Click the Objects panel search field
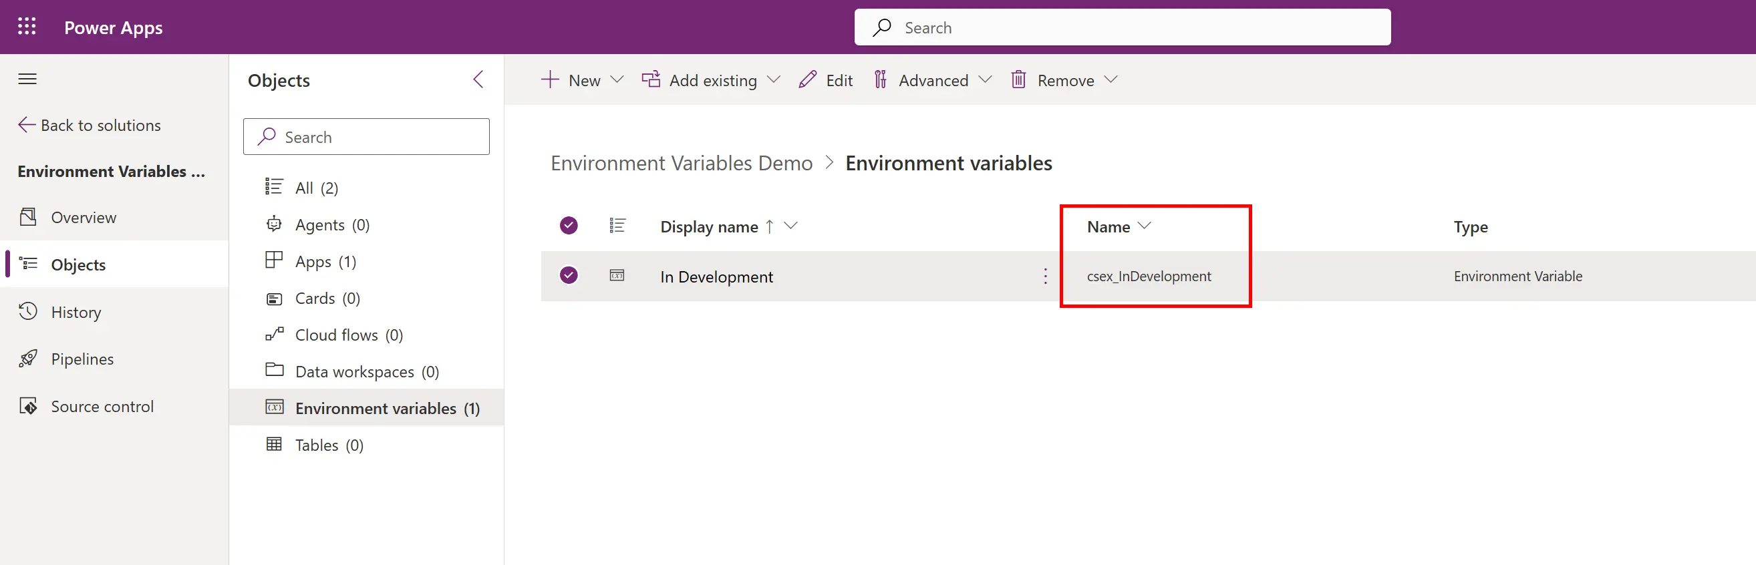Image resolution: width=1756 pixels, height=565 pixels. coord(367,137)
